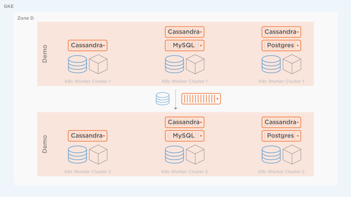Click cube icon under bottom-row MySQL
Viewport: 351px width, 197px height.
pyautogui.click(x=195, y=155)
